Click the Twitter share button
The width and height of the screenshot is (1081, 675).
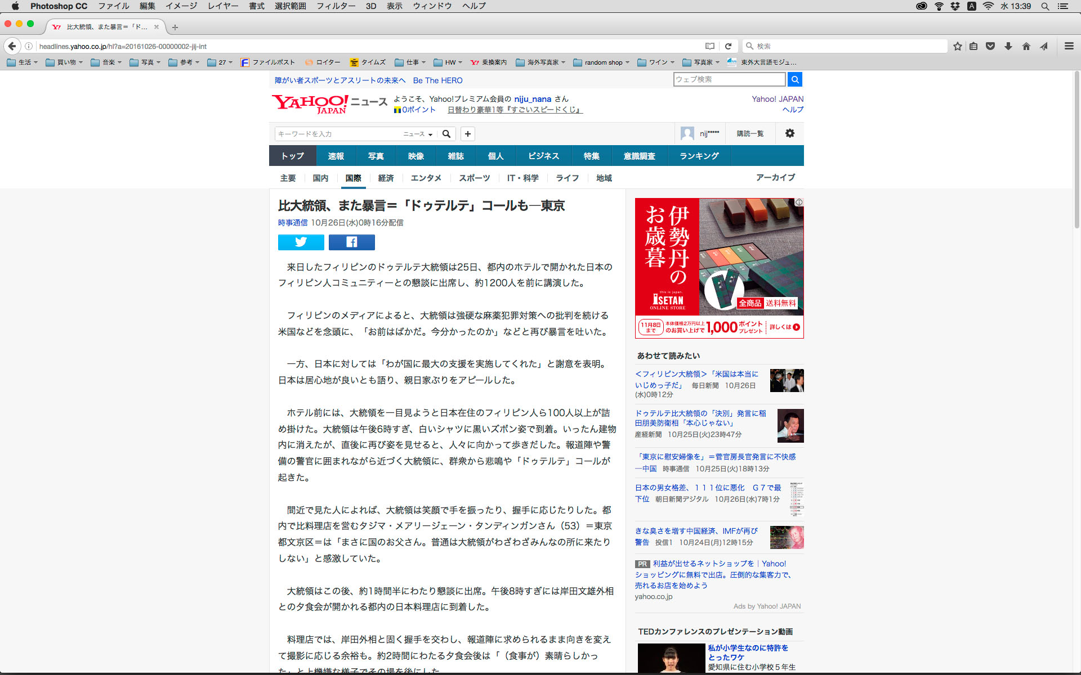301,242
